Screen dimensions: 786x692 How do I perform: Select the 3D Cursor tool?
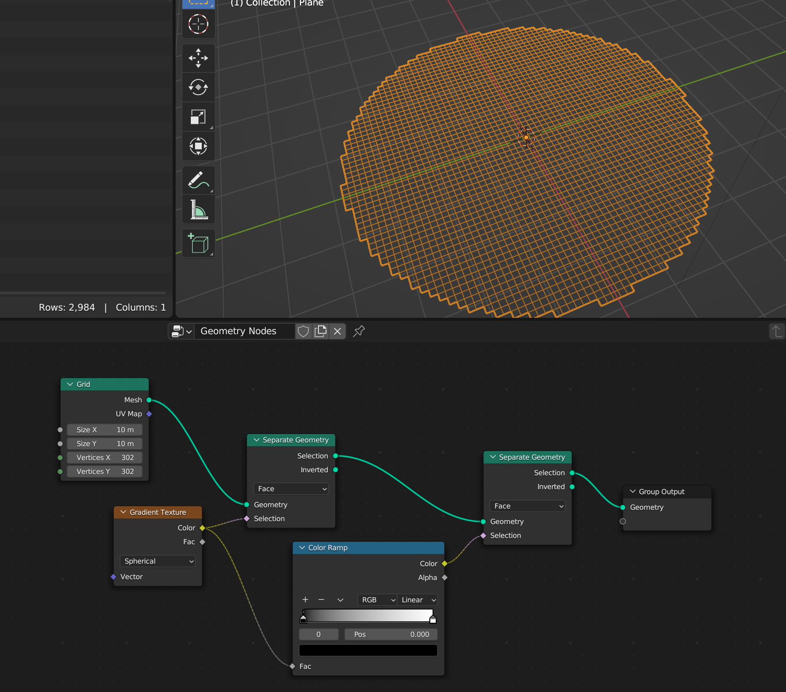click(198, 24)
